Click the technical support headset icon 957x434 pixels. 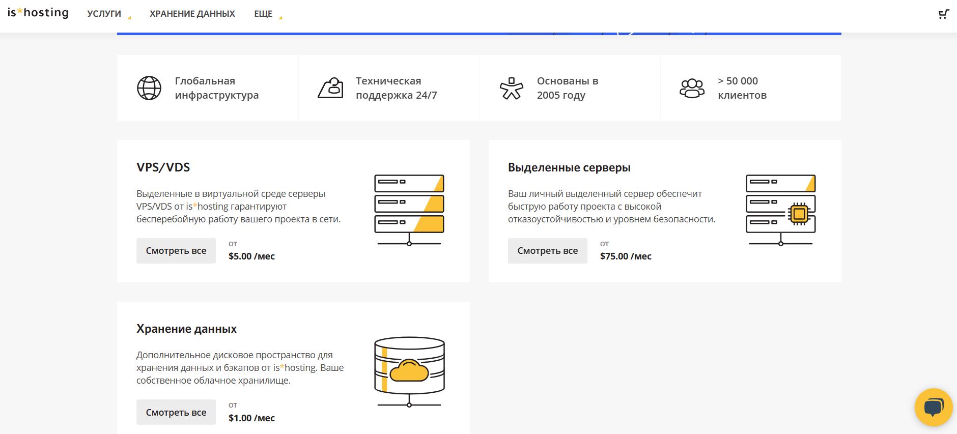point(330,88)
